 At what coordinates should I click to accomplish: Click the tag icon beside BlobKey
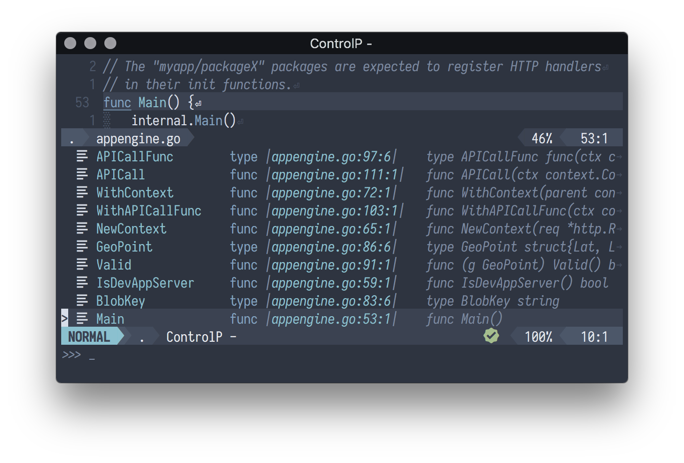tap(82, 301)
